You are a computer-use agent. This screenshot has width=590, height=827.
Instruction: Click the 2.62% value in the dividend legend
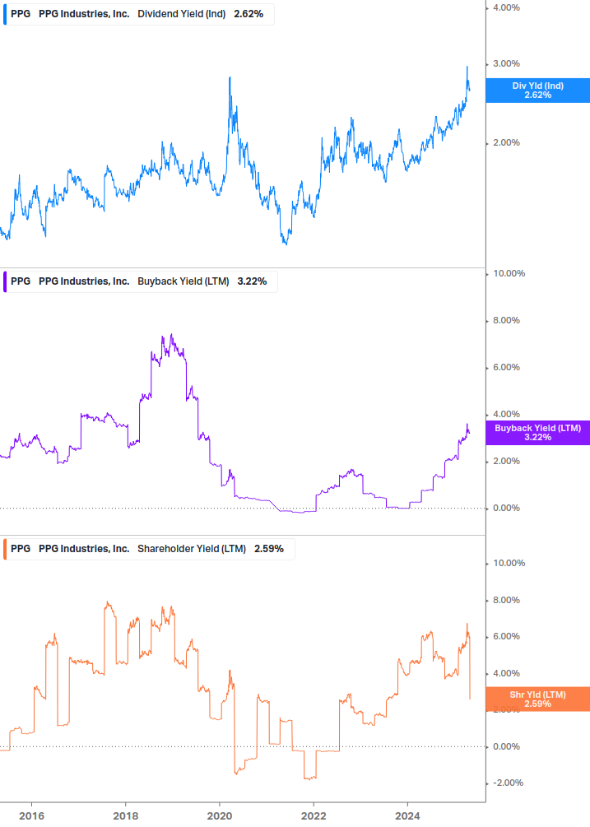[249, 14]
